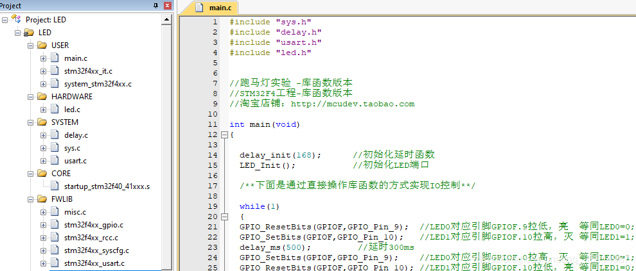Viewport: 636px width, 271px height.
Task: Expand the stm32f4xx_rcc.c file node
Action: pos(44,238)
